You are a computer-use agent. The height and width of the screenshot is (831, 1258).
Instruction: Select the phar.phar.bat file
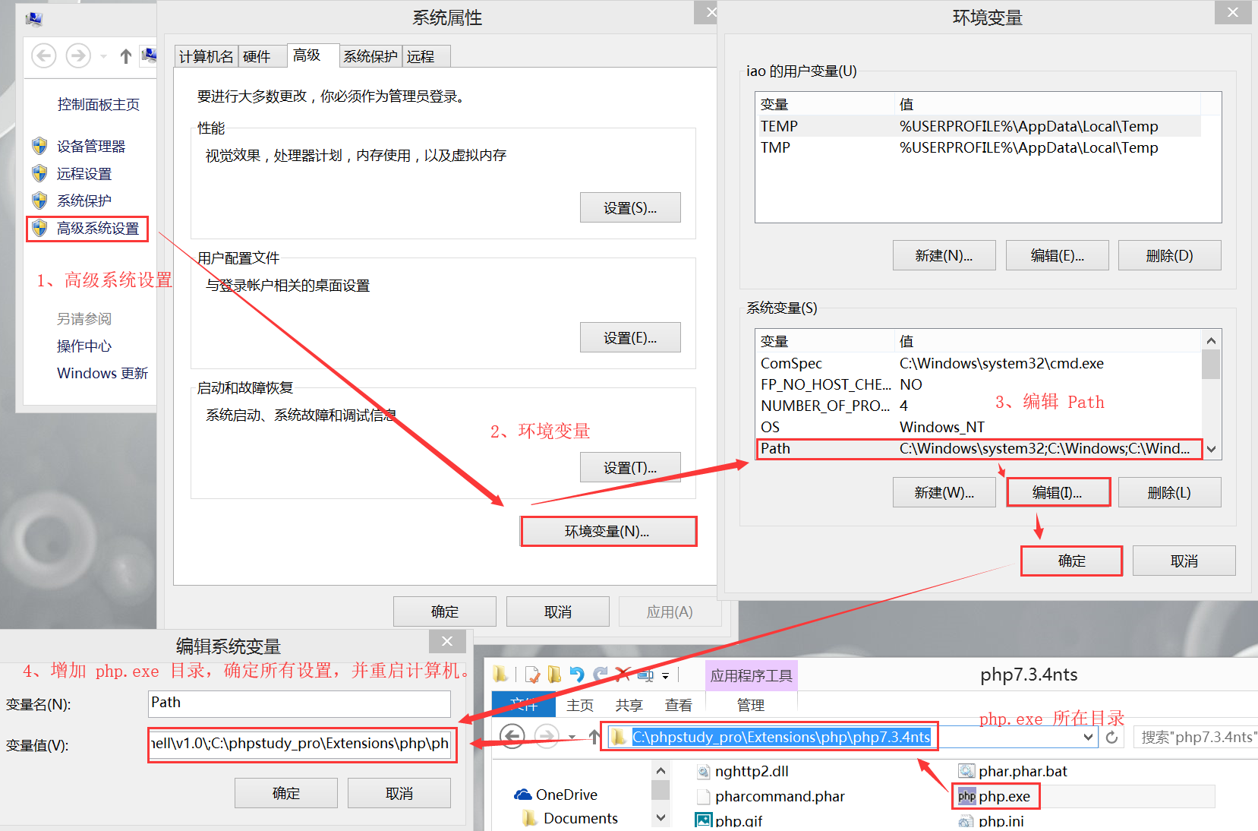point(1014,772)
